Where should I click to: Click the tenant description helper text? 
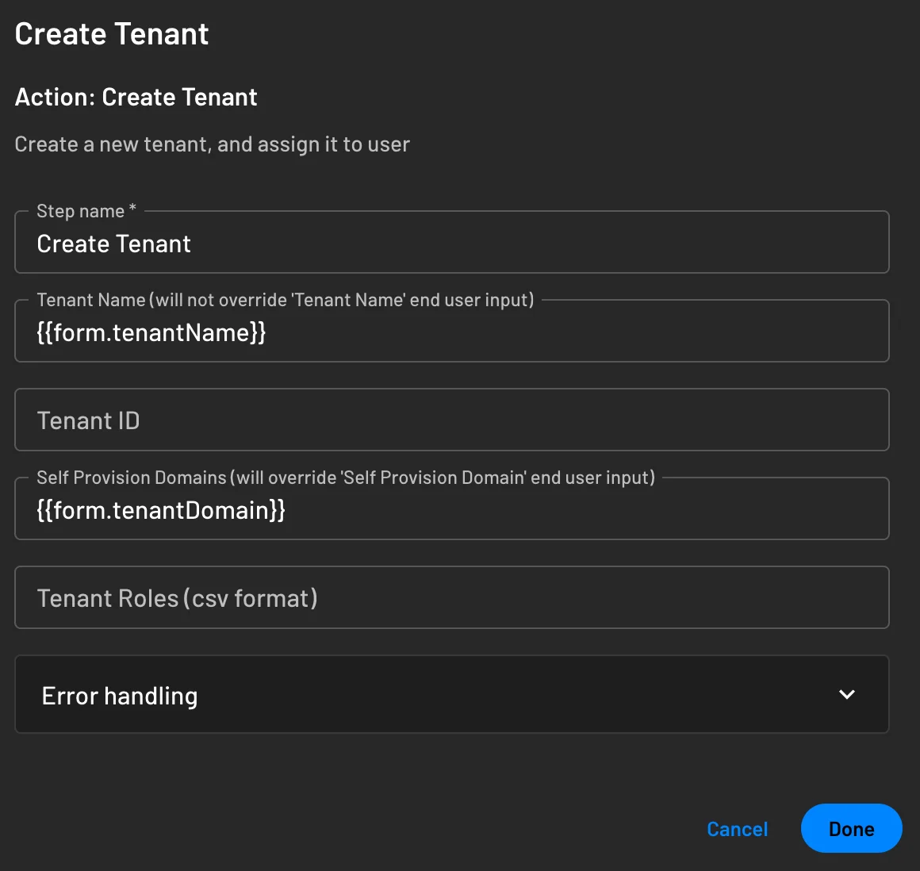212,144
